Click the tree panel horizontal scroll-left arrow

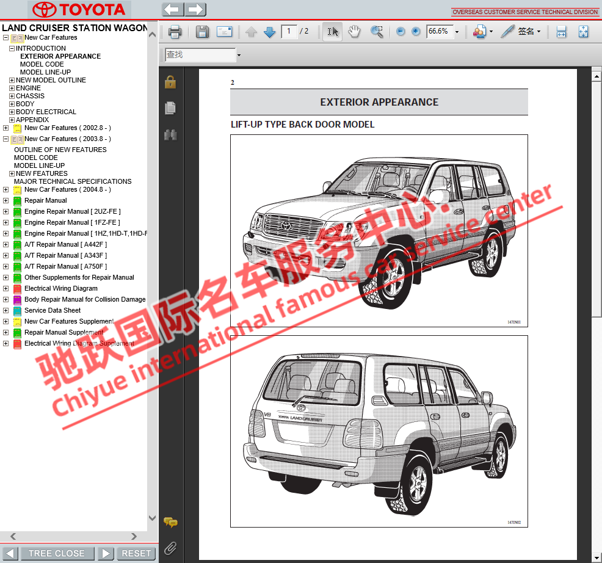coord(13,537)
